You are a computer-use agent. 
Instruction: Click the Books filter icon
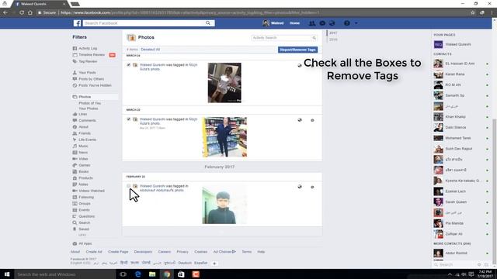coord(75,172)
